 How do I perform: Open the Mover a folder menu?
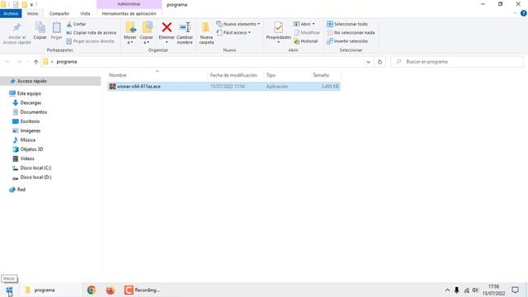(130, 33)
